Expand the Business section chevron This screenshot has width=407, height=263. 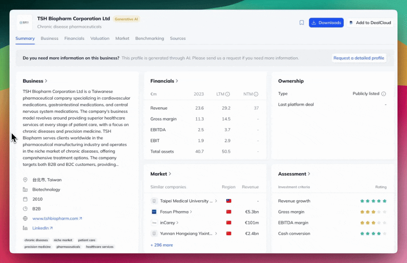pos(46,81)
